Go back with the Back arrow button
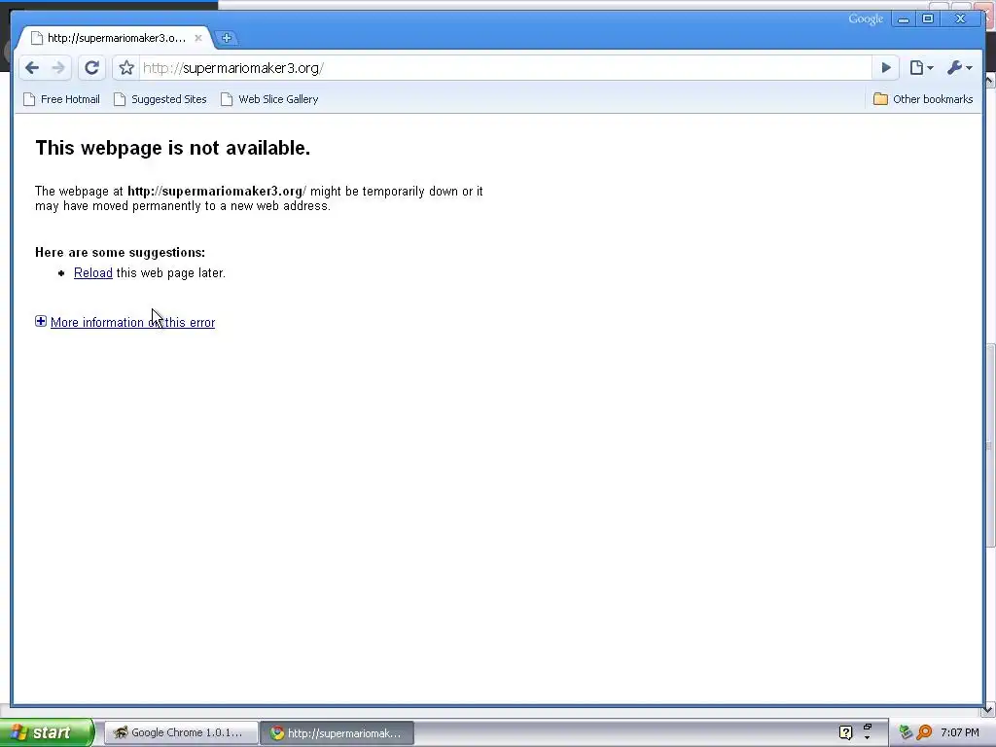 pyautogui.click(x=32, y=68)
